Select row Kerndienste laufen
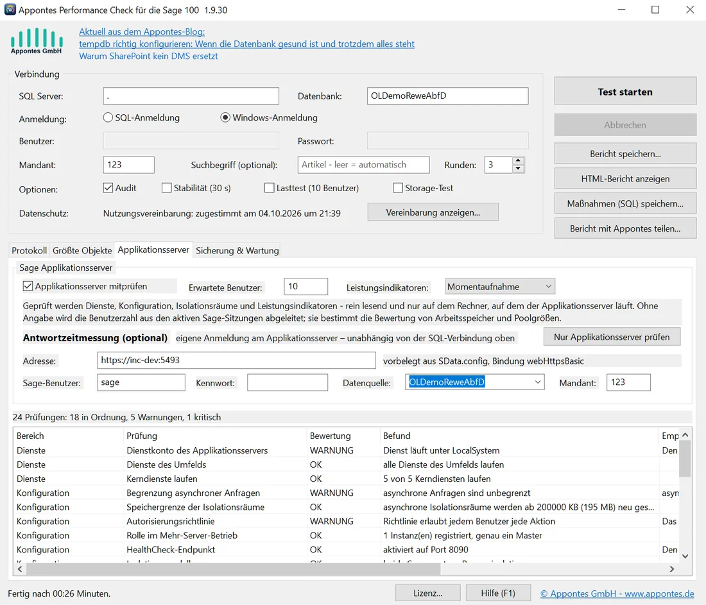This screenshot has width=706, height=605. 347,479
